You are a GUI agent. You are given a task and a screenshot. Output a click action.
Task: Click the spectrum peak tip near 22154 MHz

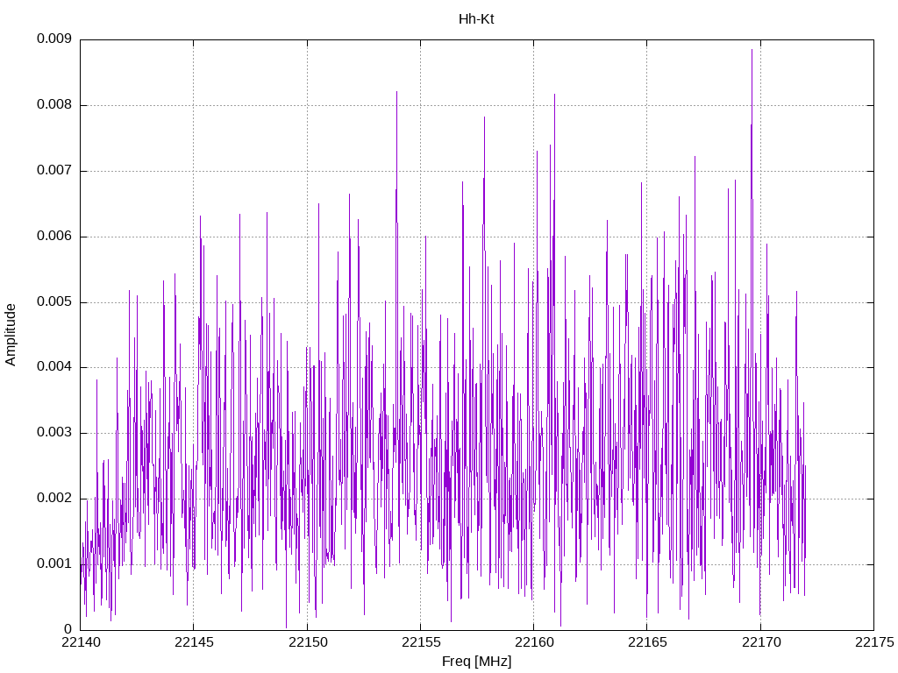[x=396, y=92]
